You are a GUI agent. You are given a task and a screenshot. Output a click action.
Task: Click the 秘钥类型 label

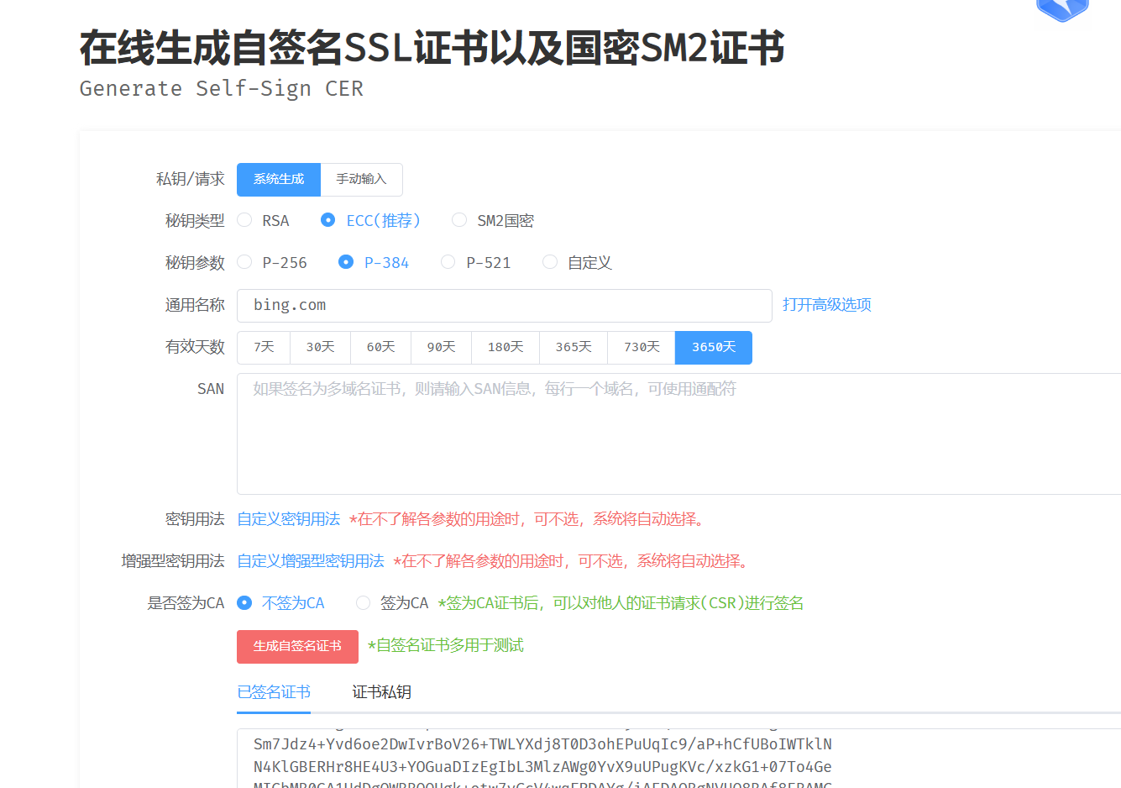195,221
